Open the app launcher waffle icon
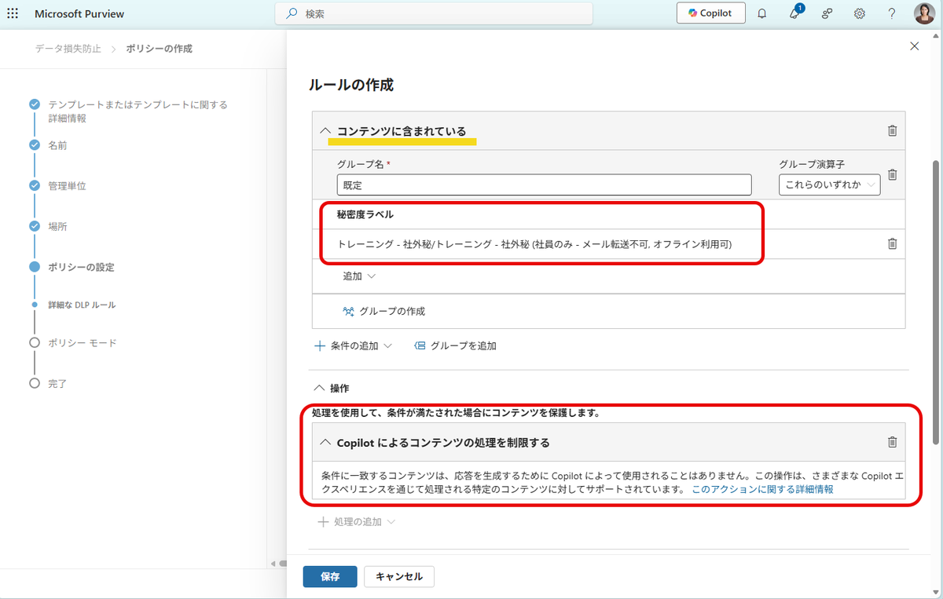This screenshot has width=943, height=599. pyautogui.click(x=13, y=13)
